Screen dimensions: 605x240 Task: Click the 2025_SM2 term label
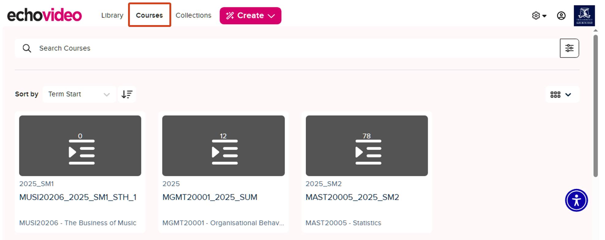[x=323, y=184]
